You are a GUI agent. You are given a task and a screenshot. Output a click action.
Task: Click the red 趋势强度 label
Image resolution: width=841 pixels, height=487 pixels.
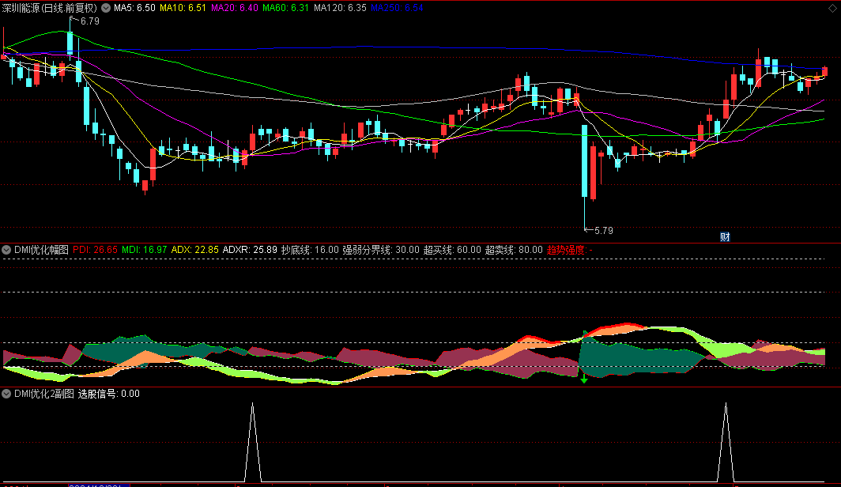pos(570,250)
